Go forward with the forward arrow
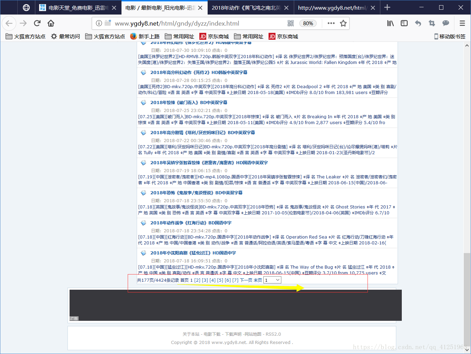 click(23, 23)
